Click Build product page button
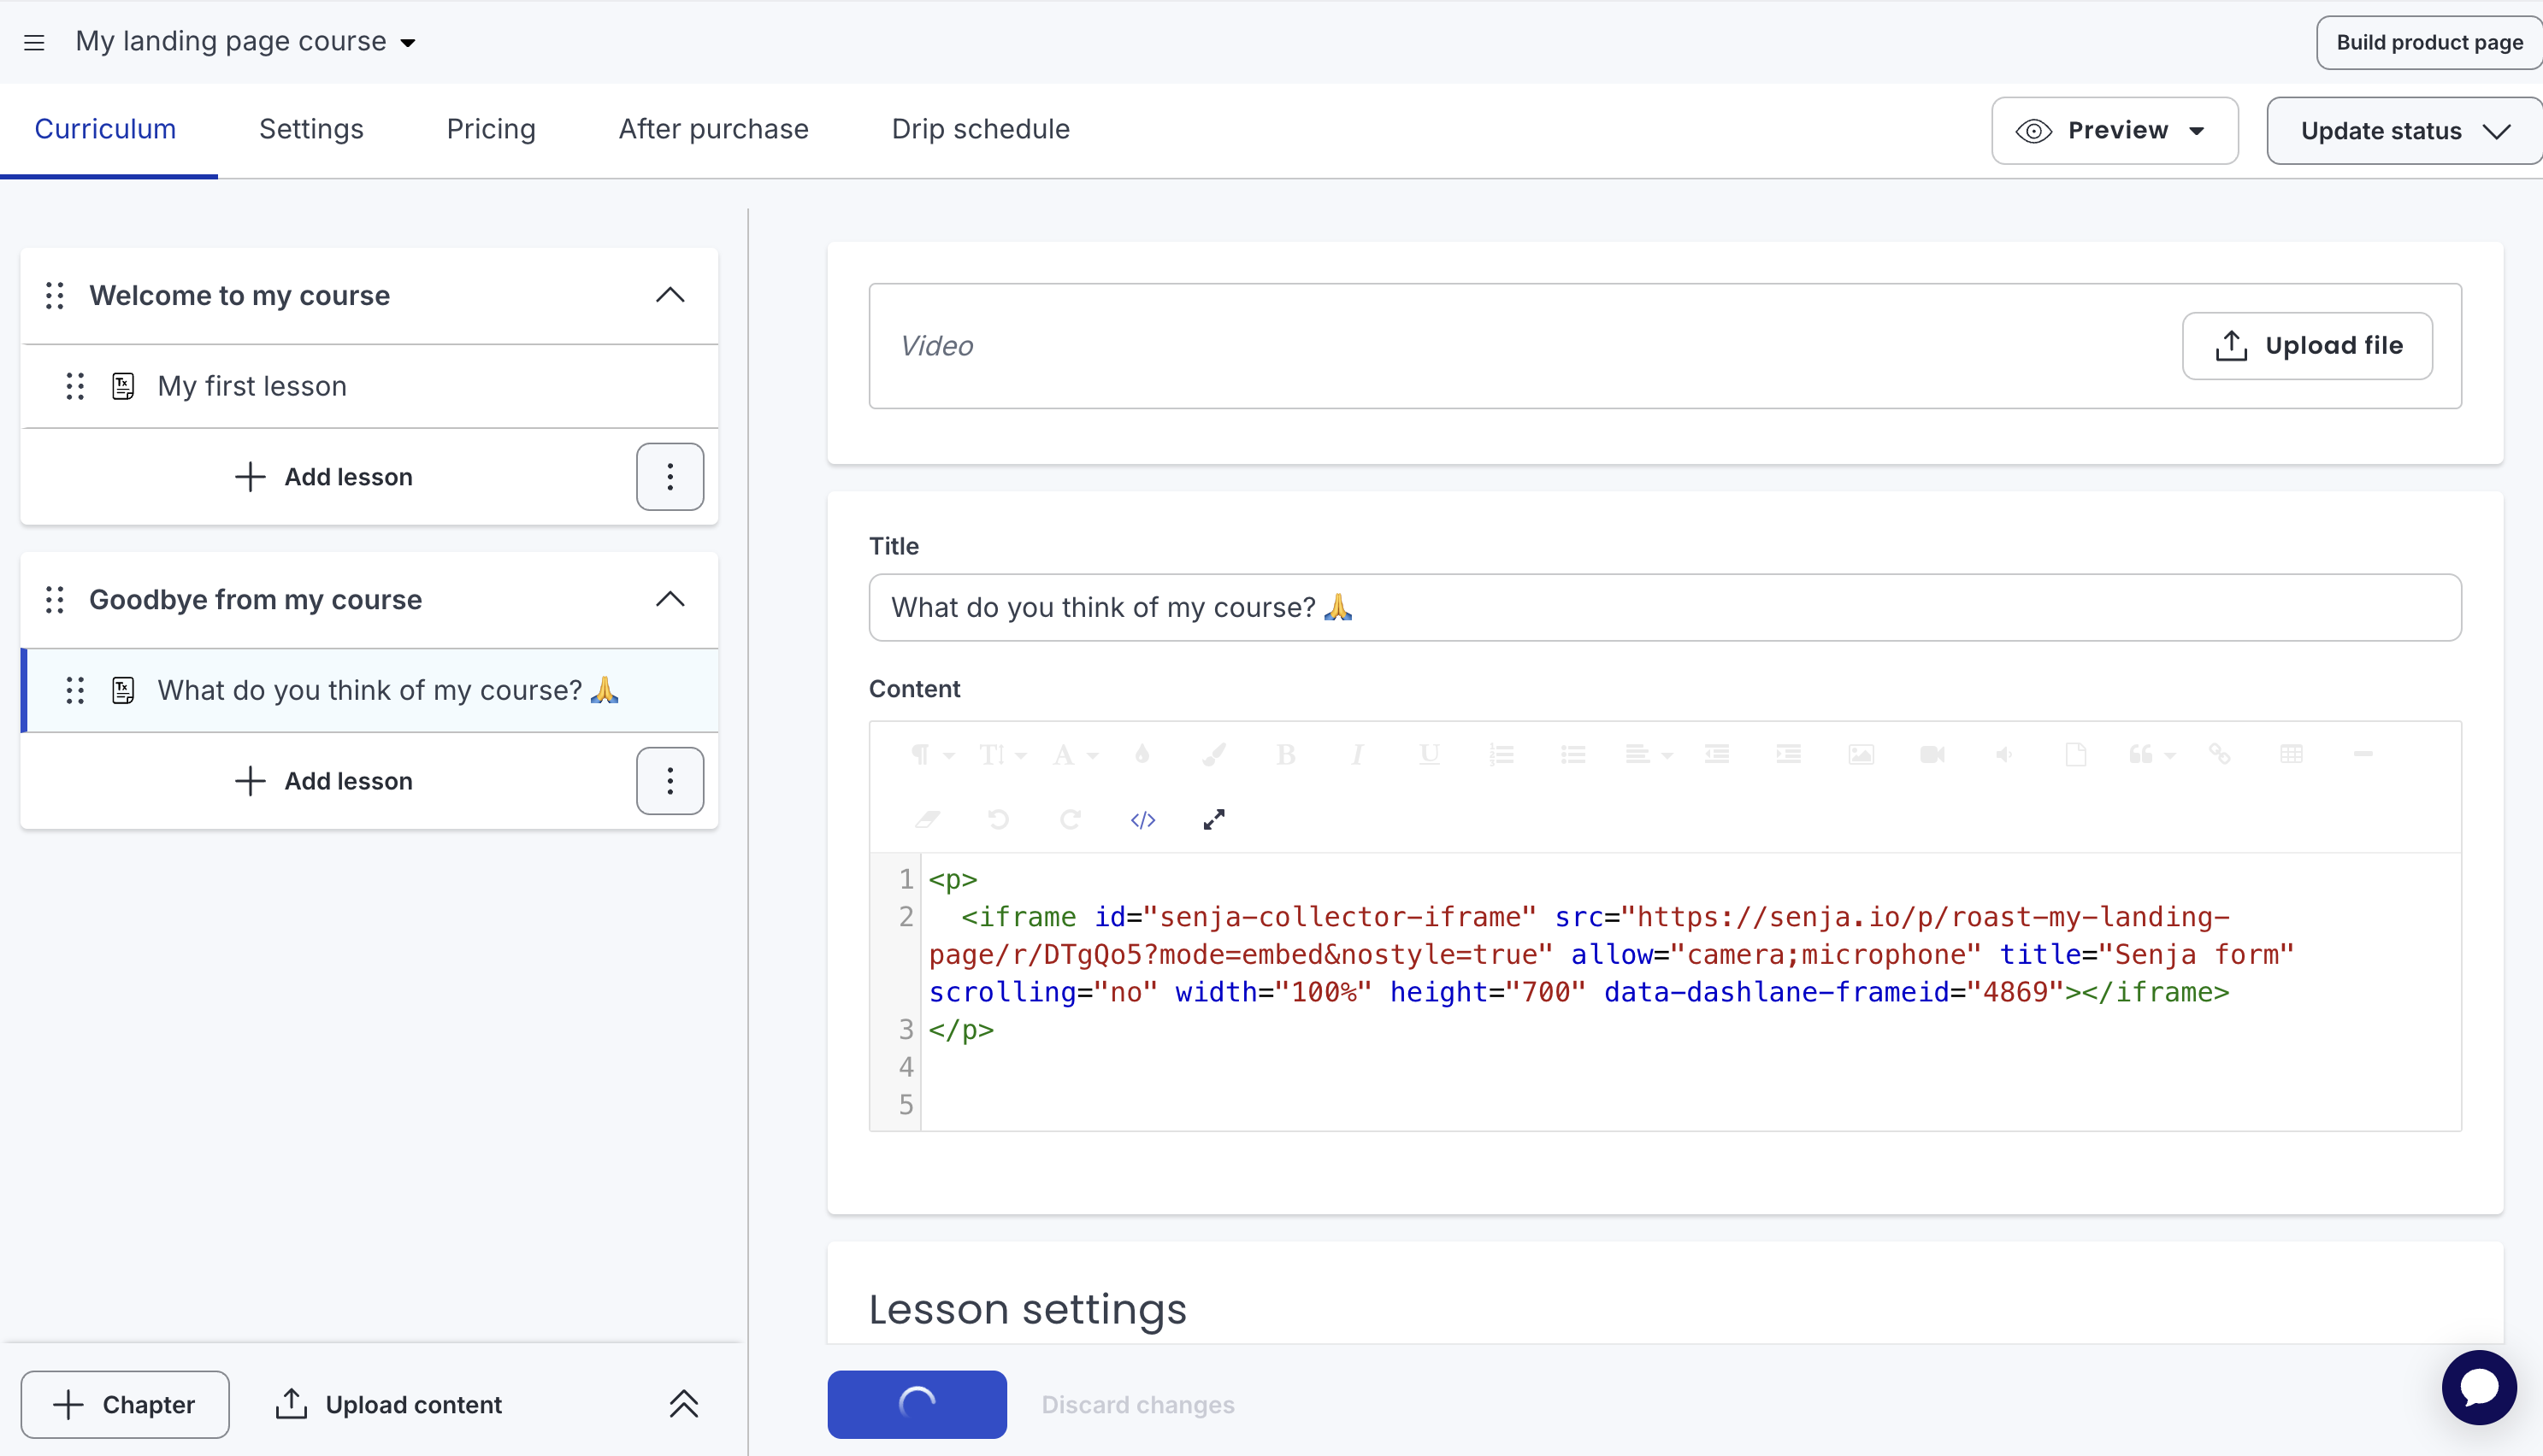This screenshot has width=2543, height=1456. [x=2429, y=43]
